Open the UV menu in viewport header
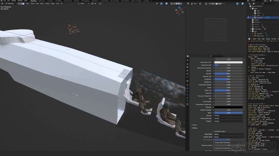 point(61,3)
